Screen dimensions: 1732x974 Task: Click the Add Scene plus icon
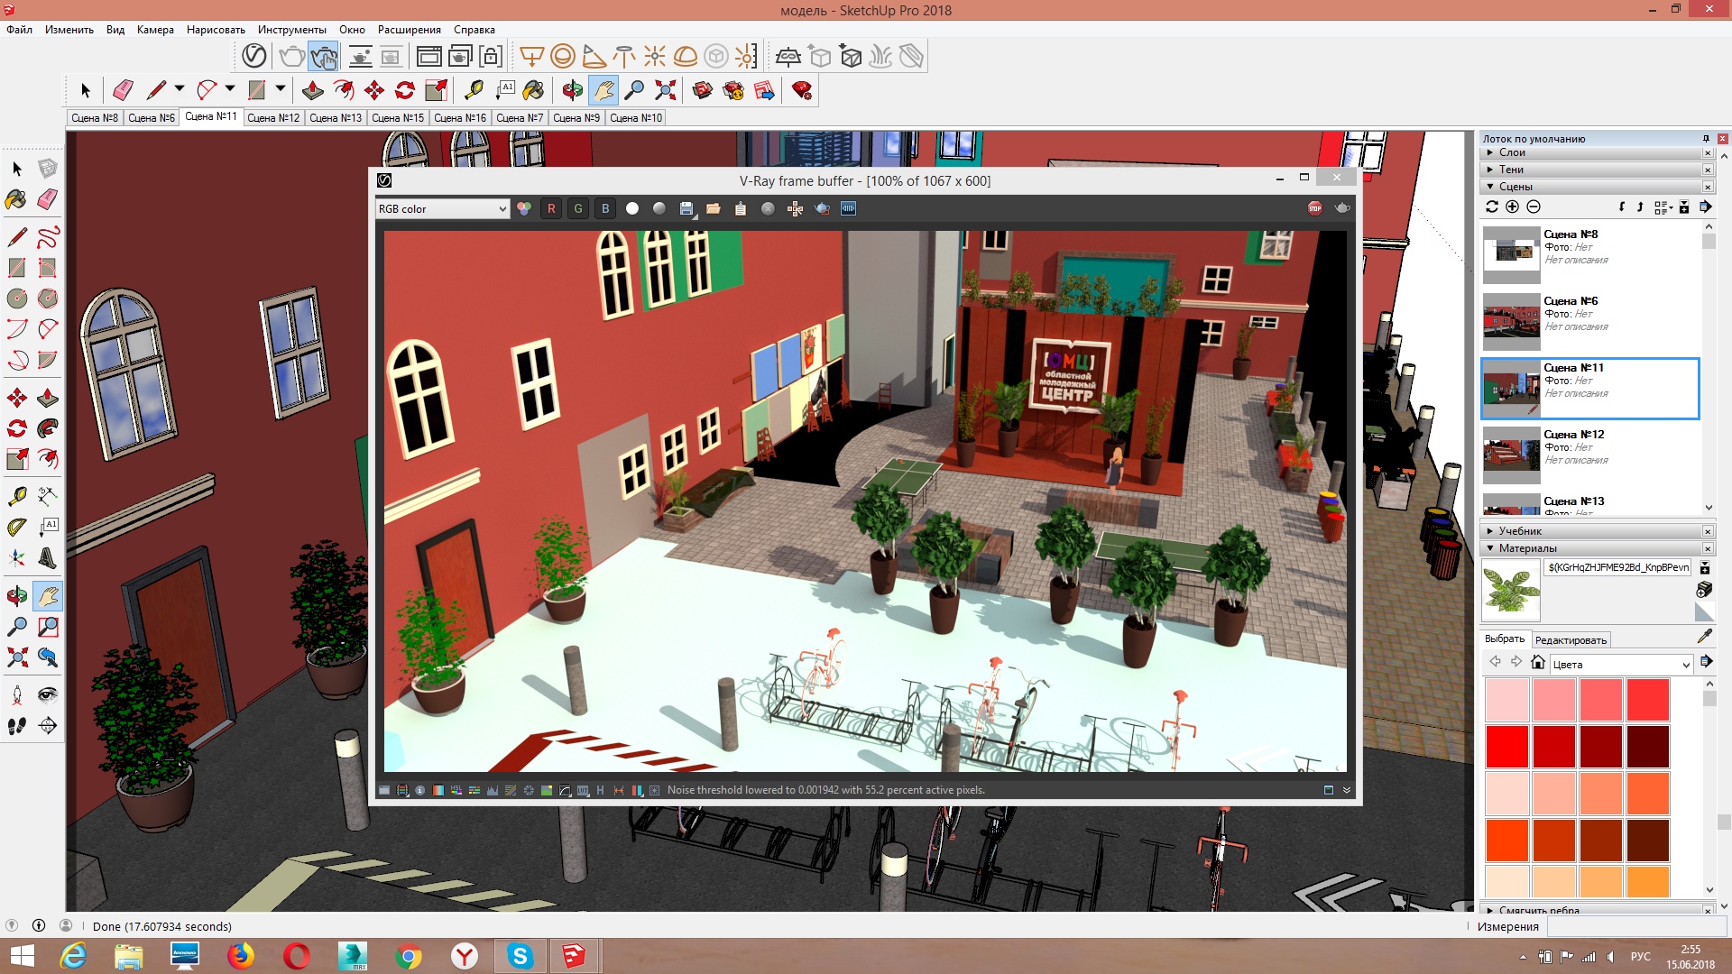(x=1513, y=207)
